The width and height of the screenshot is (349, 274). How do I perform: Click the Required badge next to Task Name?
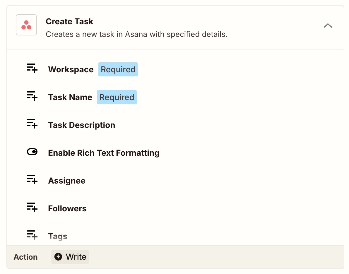tap(117, 97)
